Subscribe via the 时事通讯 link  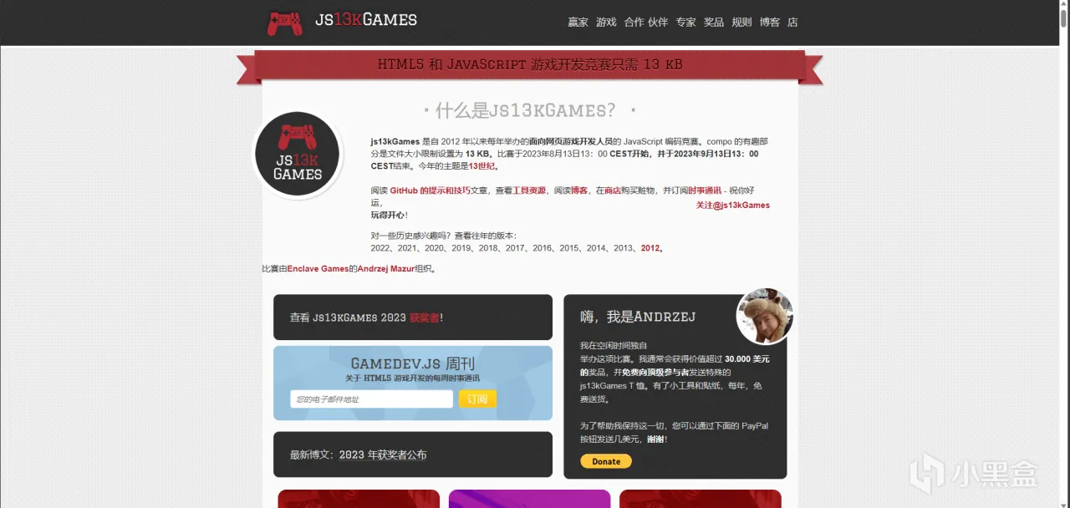click(x=705, y=190)
